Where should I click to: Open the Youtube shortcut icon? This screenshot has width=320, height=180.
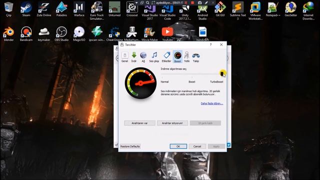[167, 34]
